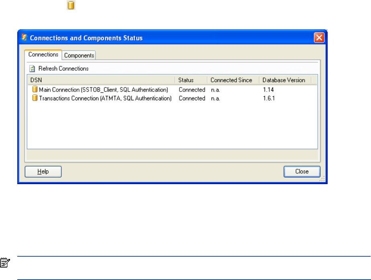Image resolution: width=371 pixels, height=280 pixels.
Task: Sort by the Status column header
Action: [186, 80]
